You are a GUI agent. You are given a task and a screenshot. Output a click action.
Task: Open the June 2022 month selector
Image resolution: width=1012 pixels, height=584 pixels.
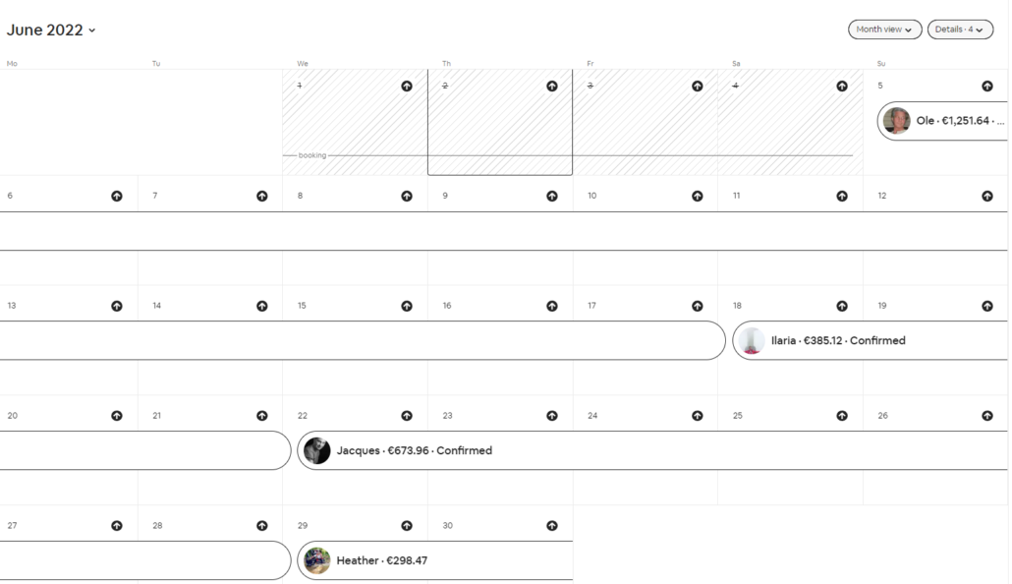tap(52, 30)
